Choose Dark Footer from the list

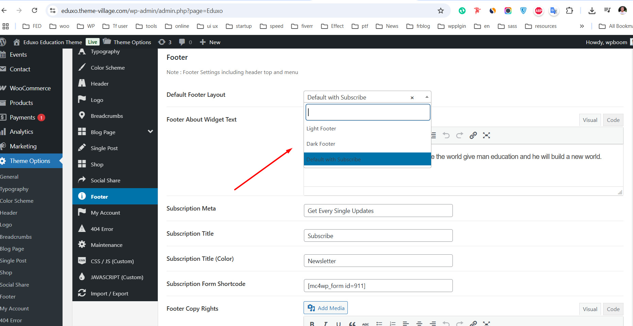321,144
